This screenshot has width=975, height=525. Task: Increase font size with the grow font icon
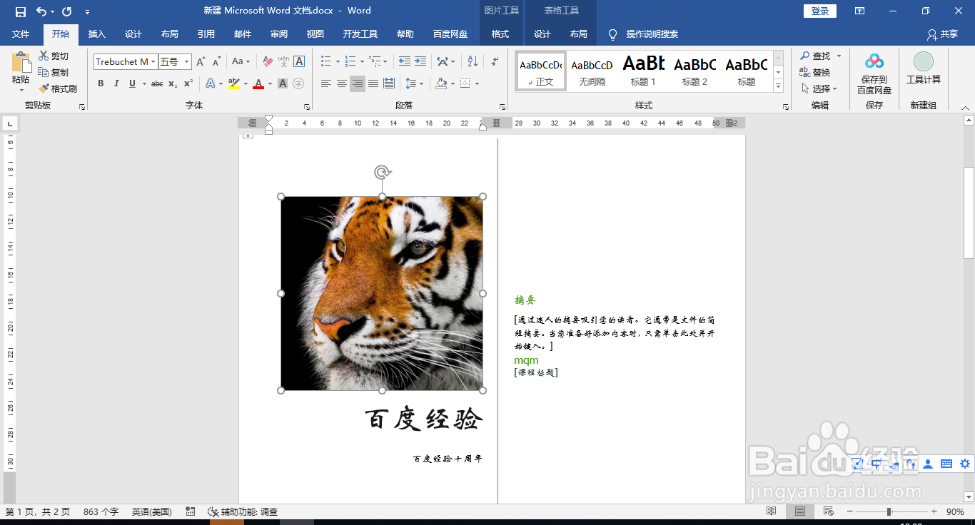point(201,62)
